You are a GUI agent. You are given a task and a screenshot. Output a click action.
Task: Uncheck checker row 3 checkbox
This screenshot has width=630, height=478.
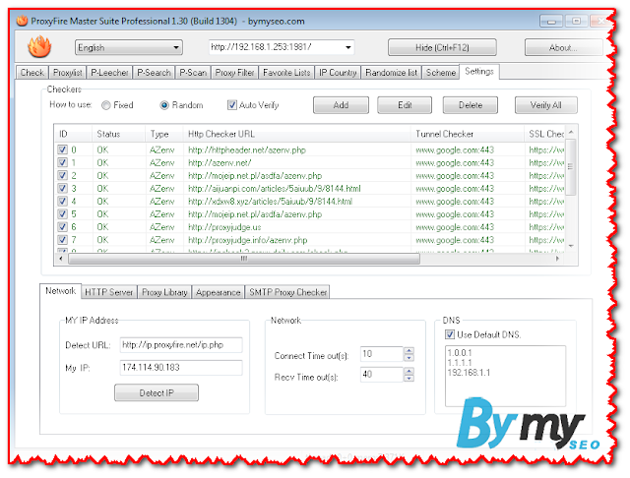point(62,188)
